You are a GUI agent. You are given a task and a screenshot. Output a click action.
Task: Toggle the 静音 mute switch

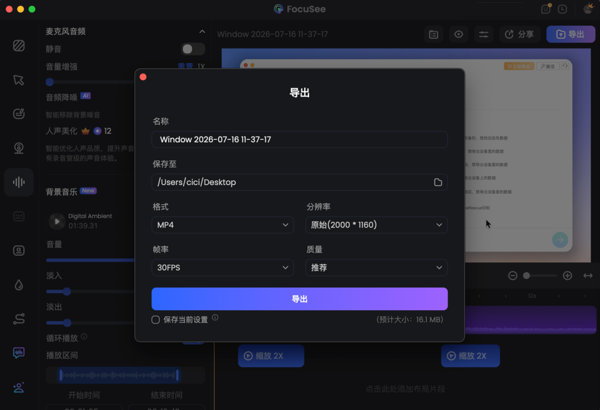[193, 49]
